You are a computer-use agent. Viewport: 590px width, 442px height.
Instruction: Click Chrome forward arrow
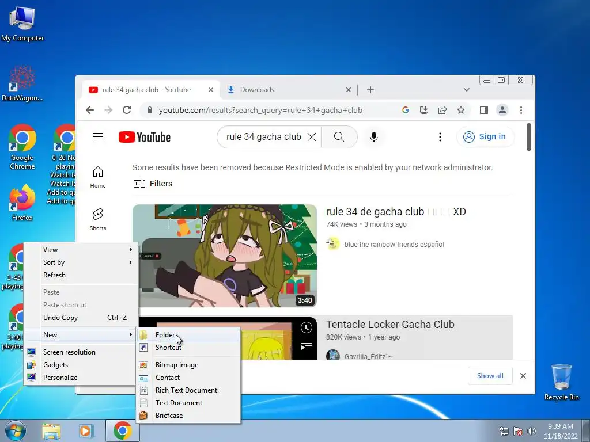pyautogui.click(x=108, y=110)
